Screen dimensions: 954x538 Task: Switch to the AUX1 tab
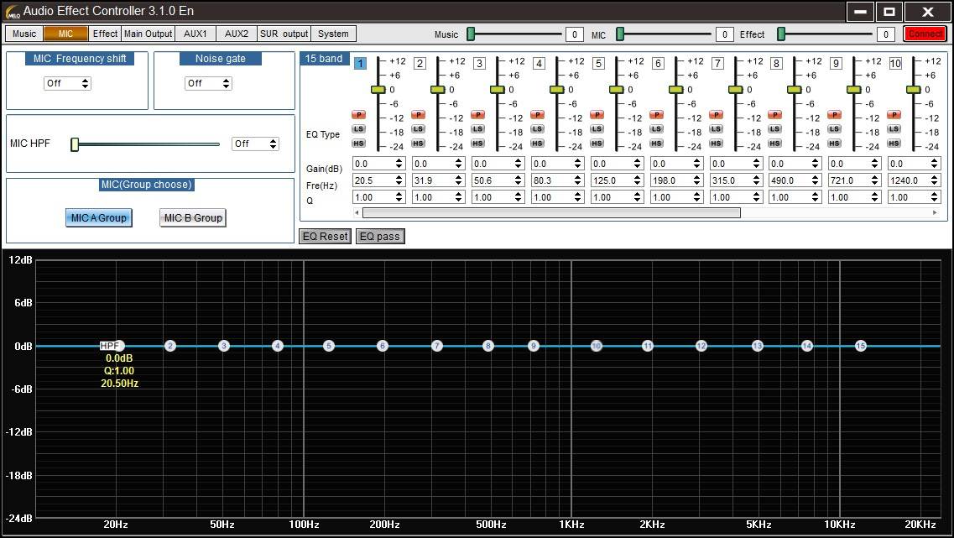click(x=195, y=34)
